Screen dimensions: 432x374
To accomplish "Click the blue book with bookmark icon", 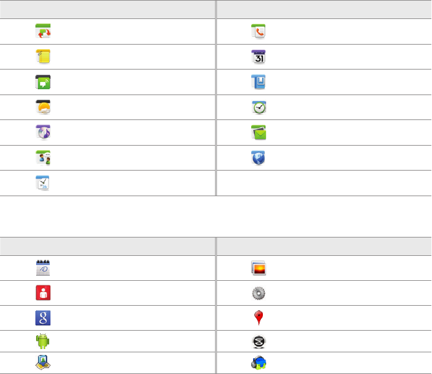I will (x=259, y=82).
